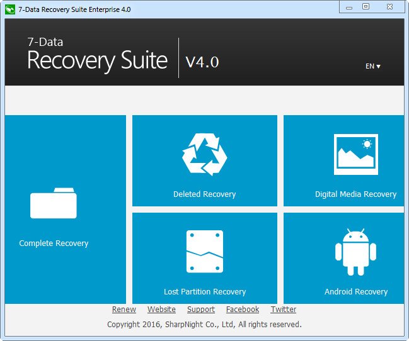Click the green app icon in title bar

click(10, 9)
